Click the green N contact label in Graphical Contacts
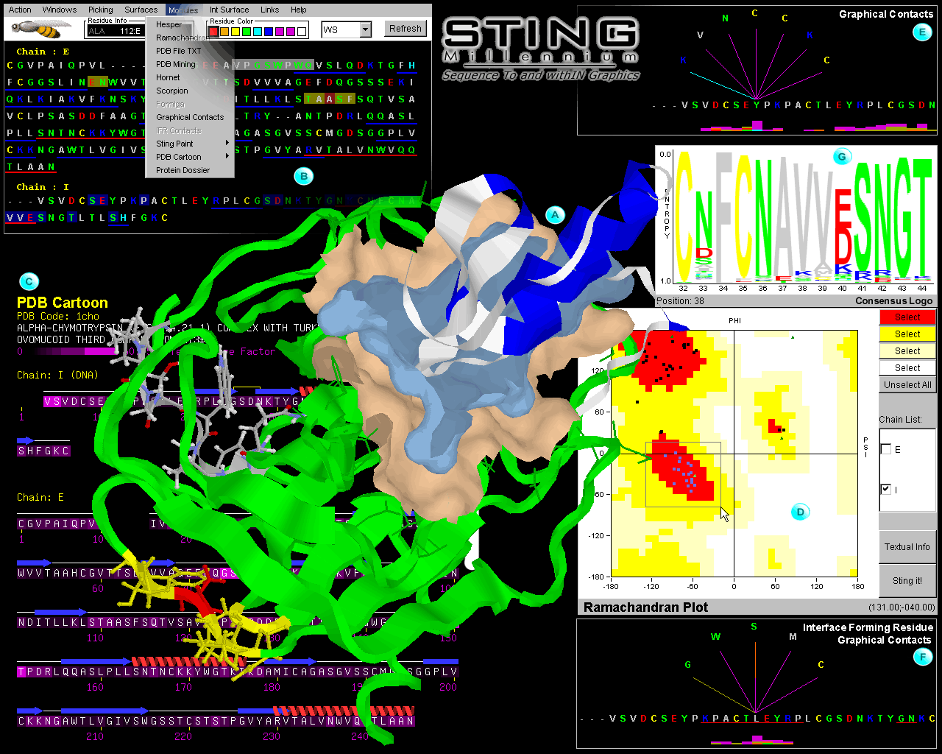Image resolution: width=942 pixels, height=754 pixels. pos(726,18)
